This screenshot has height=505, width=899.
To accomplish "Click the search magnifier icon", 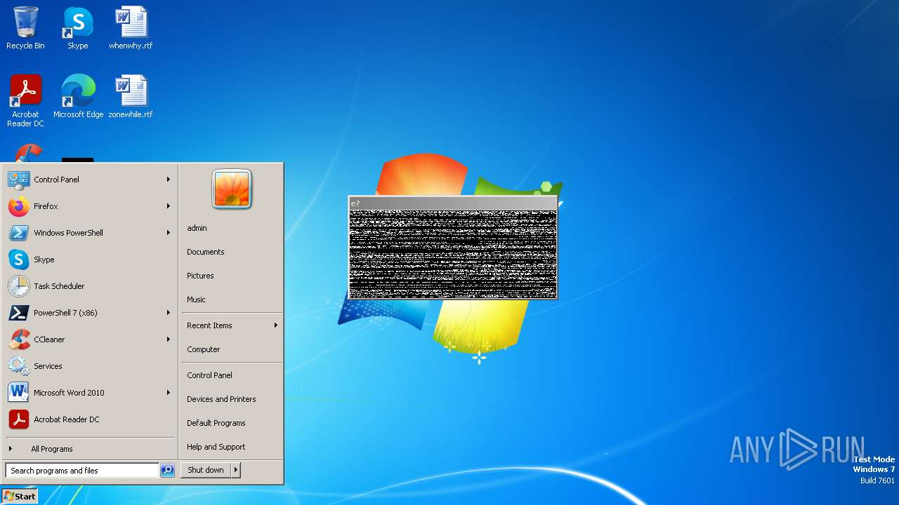I will 167,471.
